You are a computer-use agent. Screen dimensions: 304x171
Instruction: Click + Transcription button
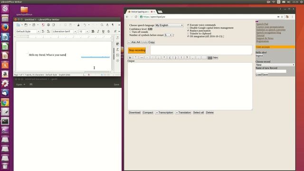[x=164, y=113]
